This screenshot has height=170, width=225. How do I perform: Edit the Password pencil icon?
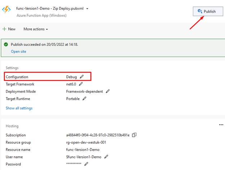[x=86, y=164]
